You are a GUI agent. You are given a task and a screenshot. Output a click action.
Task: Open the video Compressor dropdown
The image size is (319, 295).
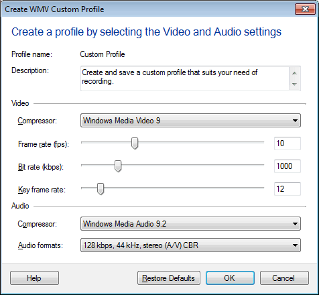190,121
